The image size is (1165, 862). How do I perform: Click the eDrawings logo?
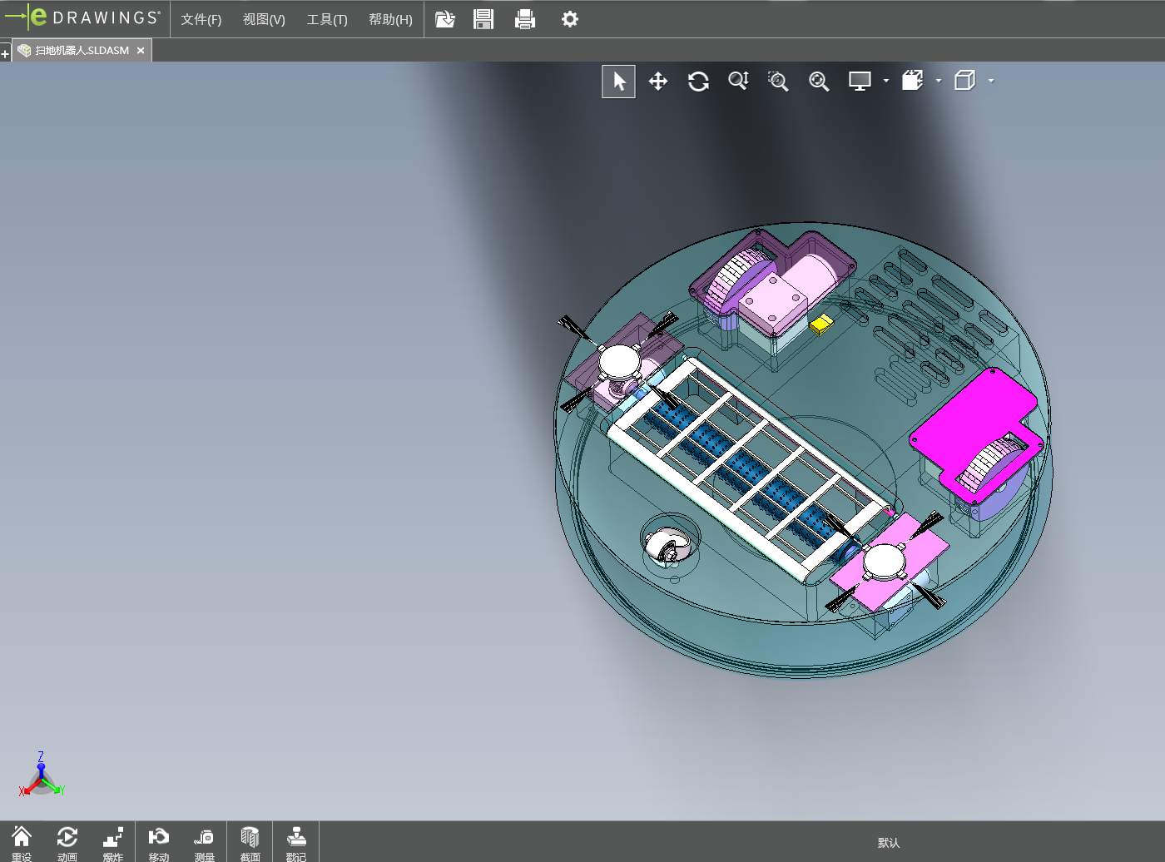click(x=82, y=17)
